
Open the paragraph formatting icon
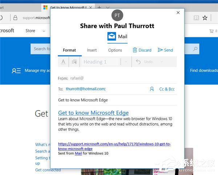click(x=74, y=62)
